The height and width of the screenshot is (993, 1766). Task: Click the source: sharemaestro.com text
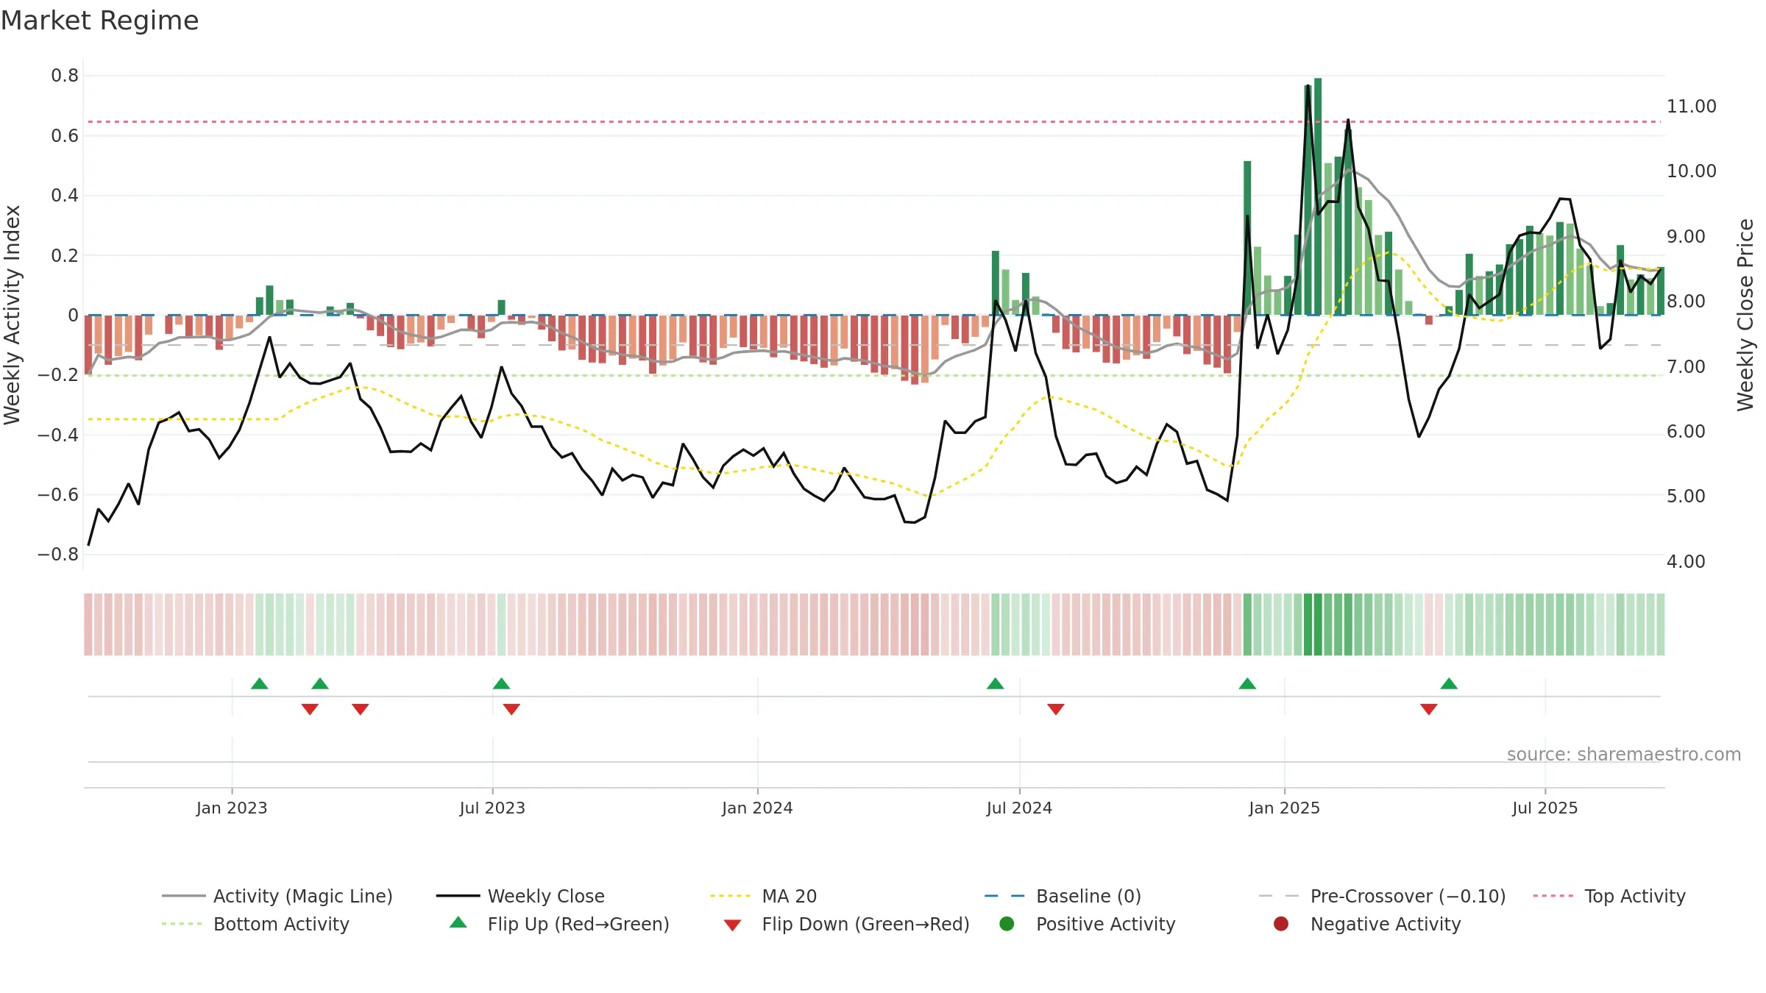(1624, 755)
